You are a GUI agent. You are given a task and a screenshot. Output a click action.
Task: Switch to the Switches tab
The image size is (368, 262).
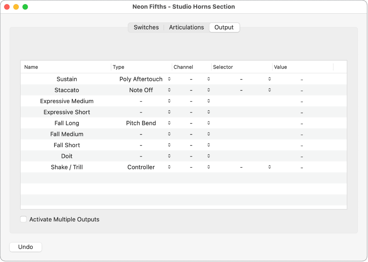coord(146,27)
